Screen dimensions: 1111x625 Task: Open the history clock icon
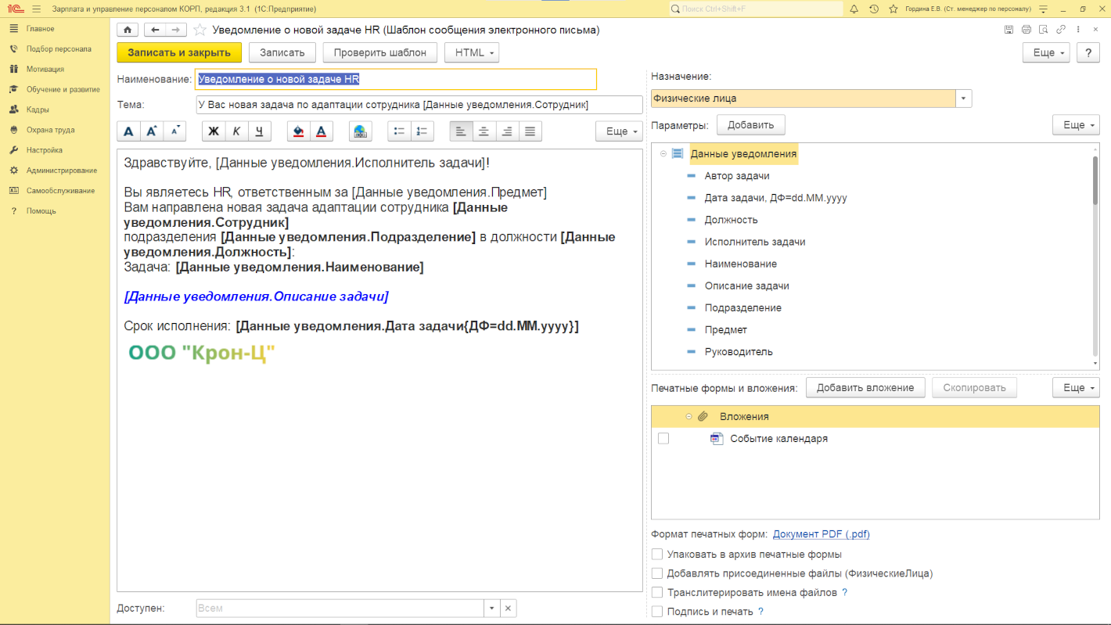coord(874,9)
